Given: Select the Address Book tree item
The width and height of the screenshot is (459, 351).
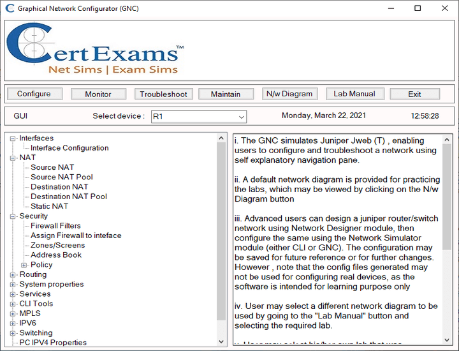Looking at the screenshot, I should pyautogui.click(x=56, y=255).
